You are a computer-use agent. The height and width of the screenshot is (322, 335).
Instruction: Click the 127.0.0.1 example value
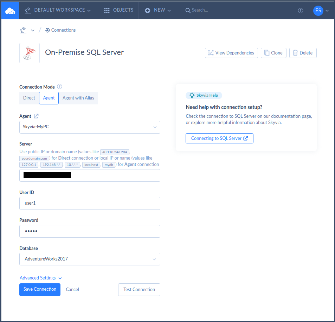point(29,165)
